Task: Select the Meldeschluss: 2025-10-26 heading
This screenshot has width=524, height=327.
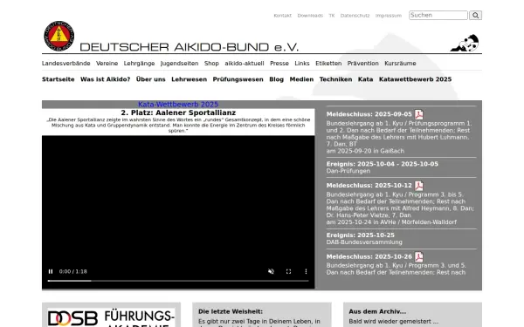Action: tap(369, 257)
